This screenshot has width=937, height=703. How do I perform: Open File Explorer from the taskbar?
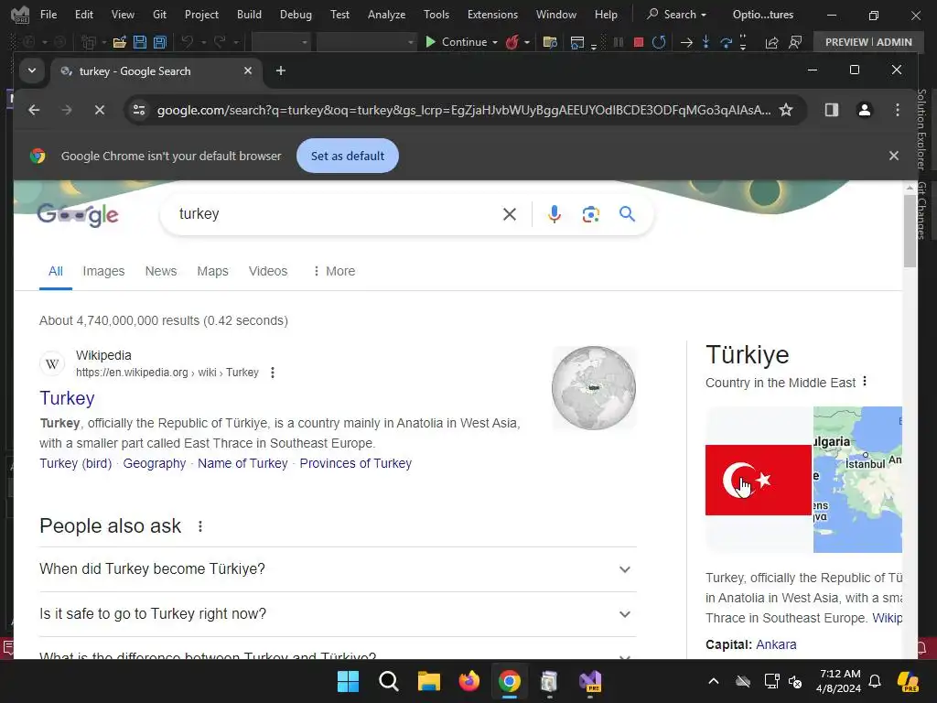[x=428, y=681]
